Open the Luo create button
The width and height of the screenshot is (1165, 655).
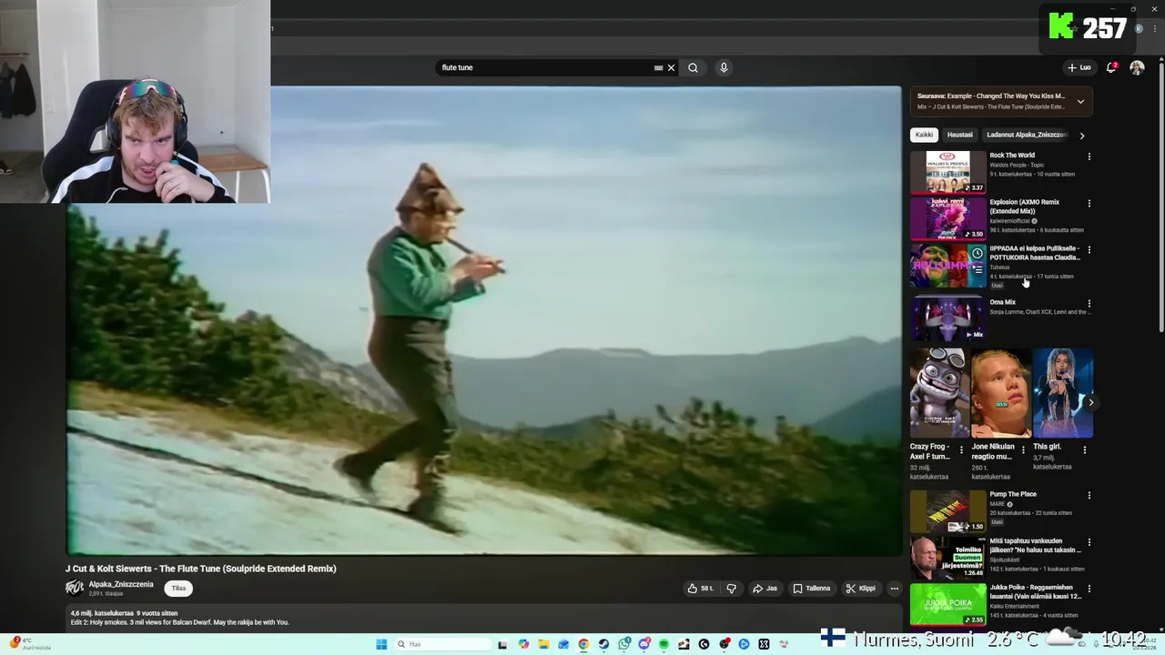click(x=1079, y=67)
